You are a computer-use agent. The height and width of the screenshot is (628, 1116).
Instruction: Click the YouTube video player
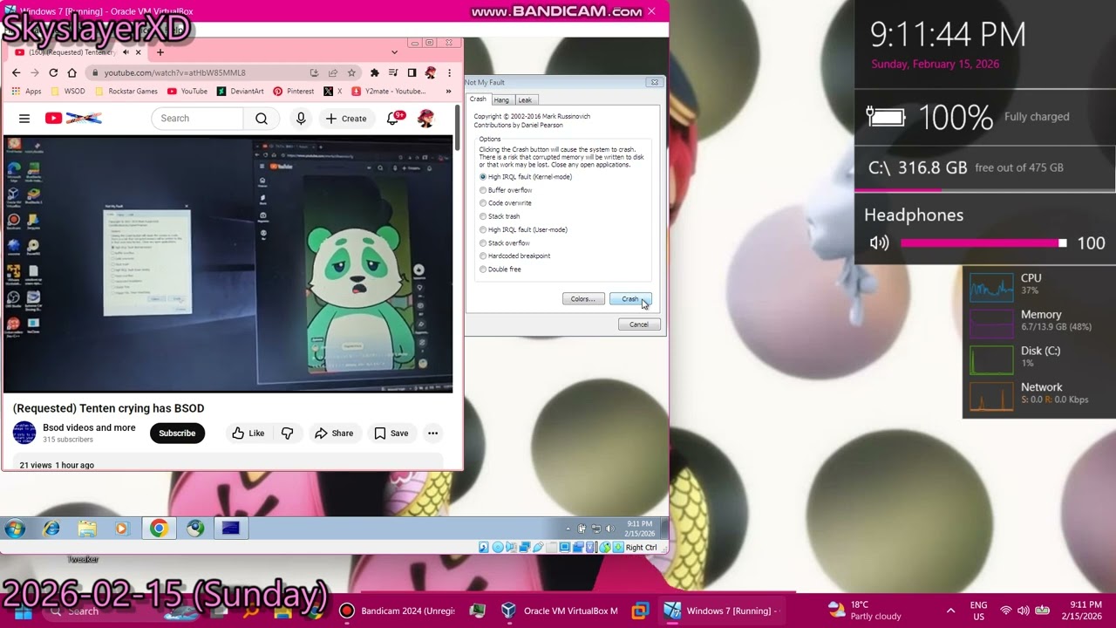tap(228, 264)
